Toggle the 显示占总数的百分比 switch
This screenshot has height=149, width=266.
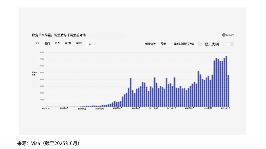pos(198,44)
